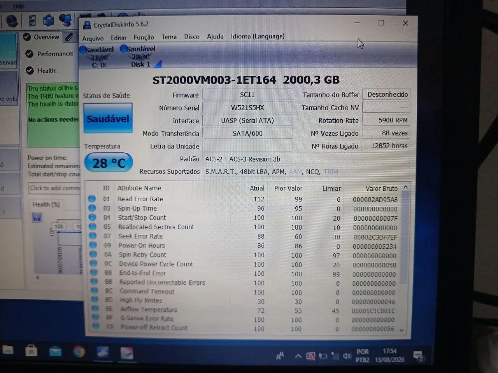Click the CrystalDiskInfo title bar icon
Image resolution: width=498 pixels, height=373 pixels.
[87, 25]
